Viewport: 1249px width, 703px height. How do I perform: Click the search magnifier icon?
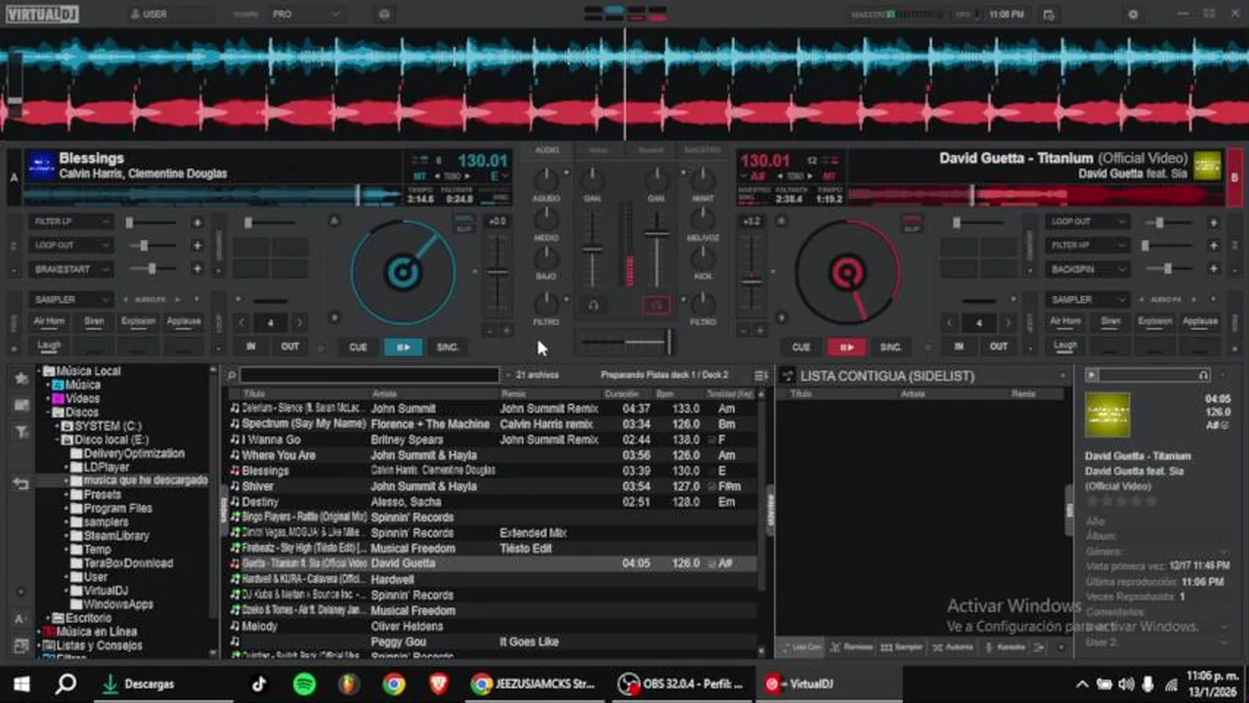[232, 375]
